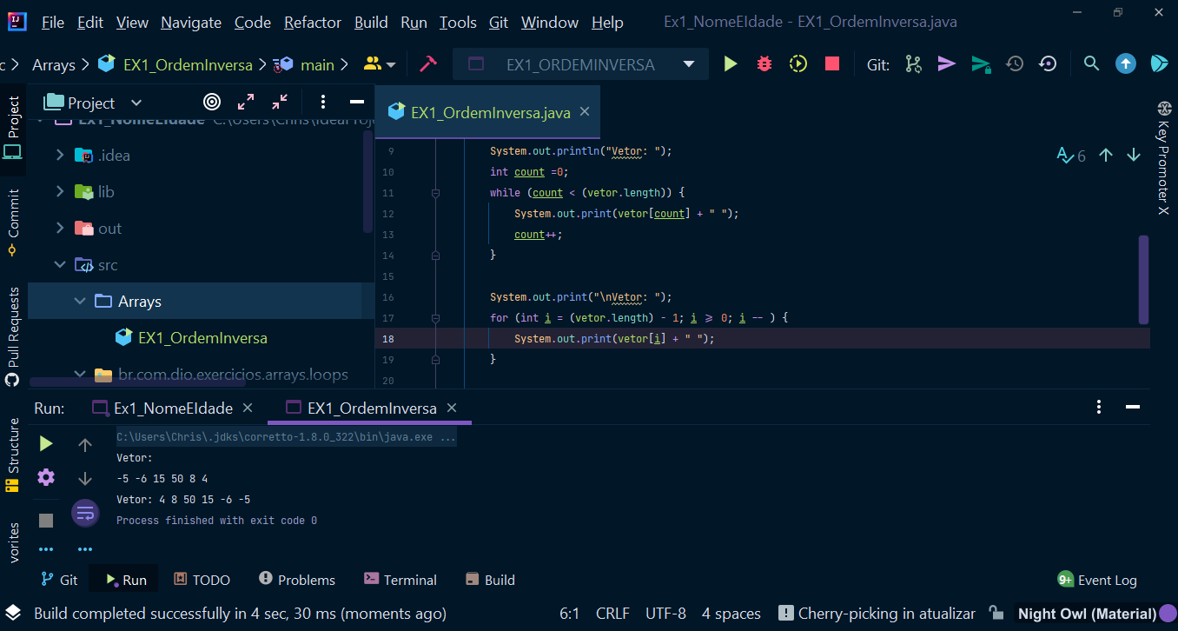Viewport: 1178px width, 631px height.
Task: Collapse the br.com.dio.exercicios.arrays.loops package
Action: pyautogui.click(x=80, y=375)
